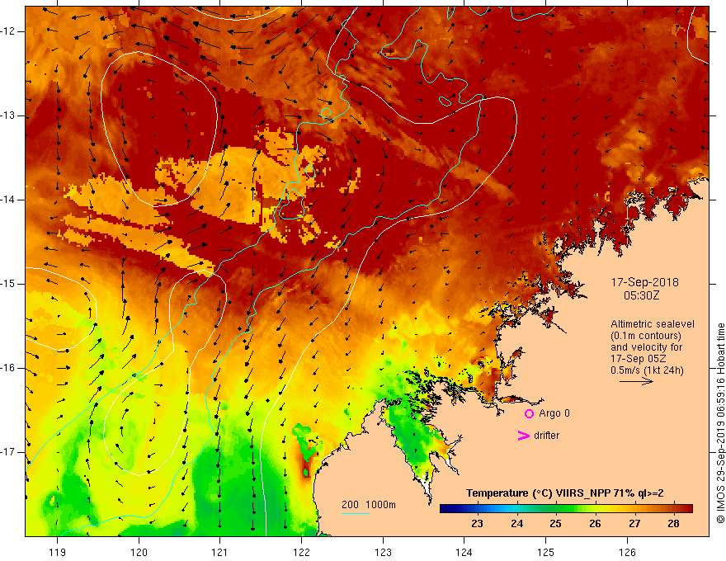Click the '0.5m/s (1kt 24h)' text
Screen dimensions: 726x561
tap(647, 370)
